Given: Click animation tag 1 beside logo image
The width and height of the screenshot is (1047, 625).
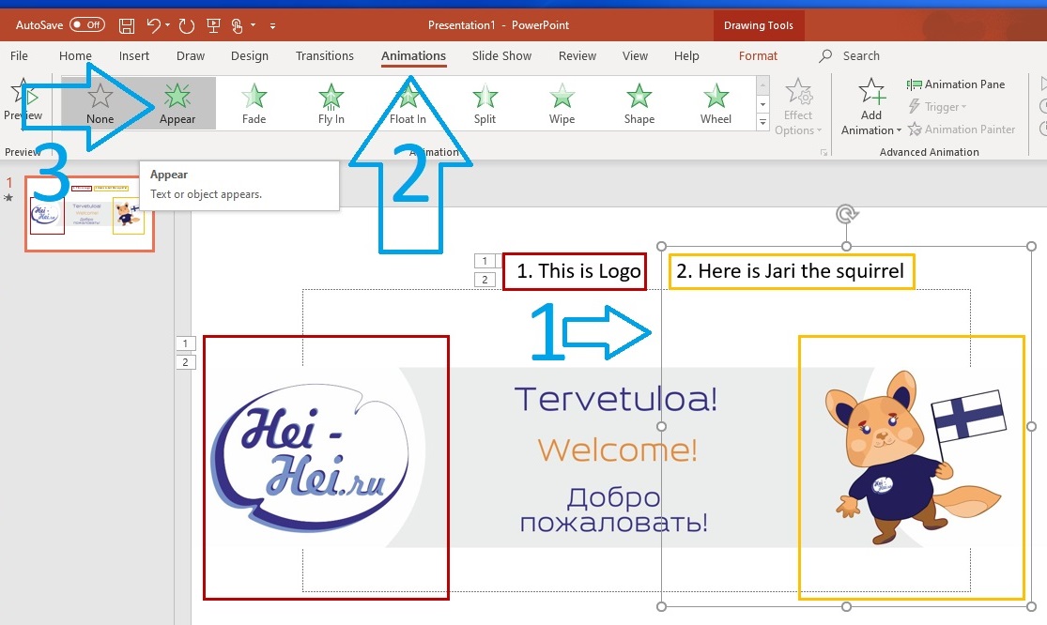Looking at the screenshot, I should coord(186,343).
